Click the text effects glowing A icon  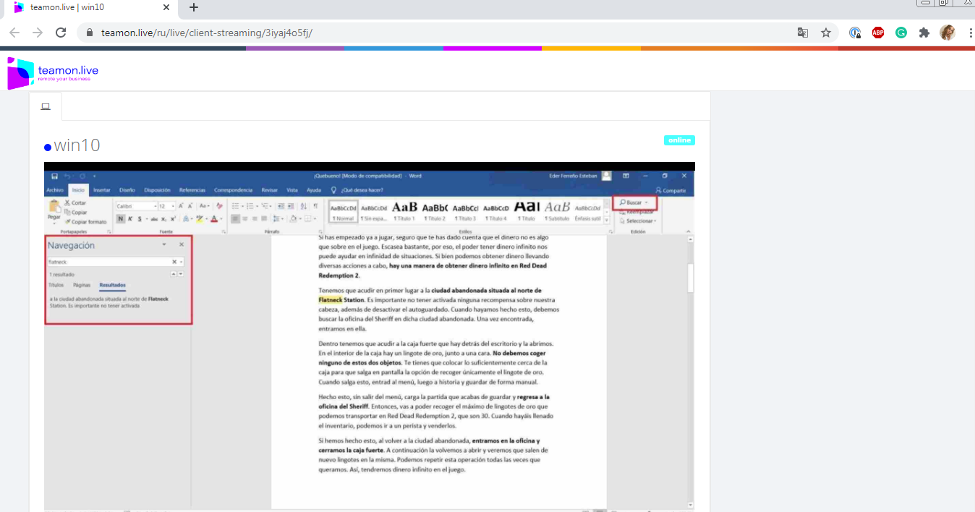(186, 218)
